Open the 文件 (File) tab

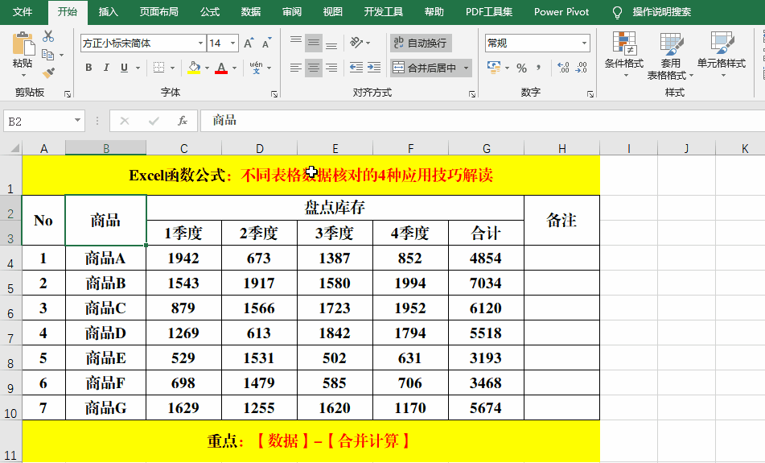(23, 12)
